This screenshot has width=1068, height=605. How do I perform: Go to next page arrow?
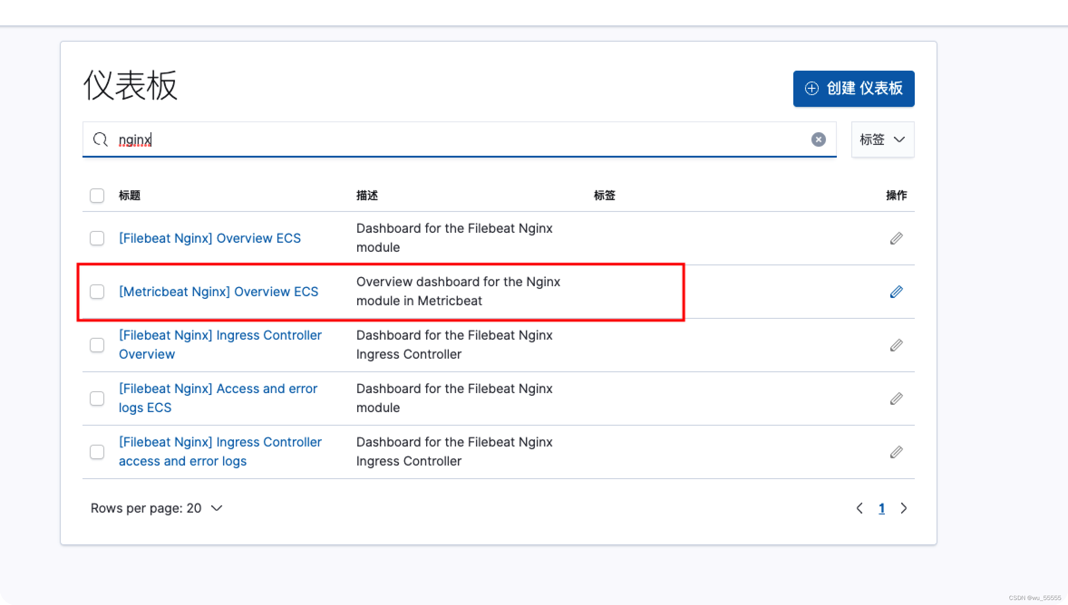(x=903, y=508)
